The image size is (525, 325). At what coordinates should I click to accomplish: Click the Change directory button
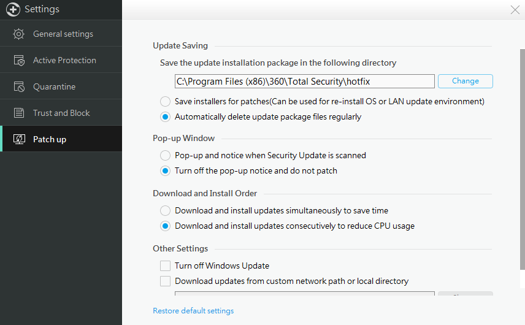pyautogui.click(x=465, y=81)
